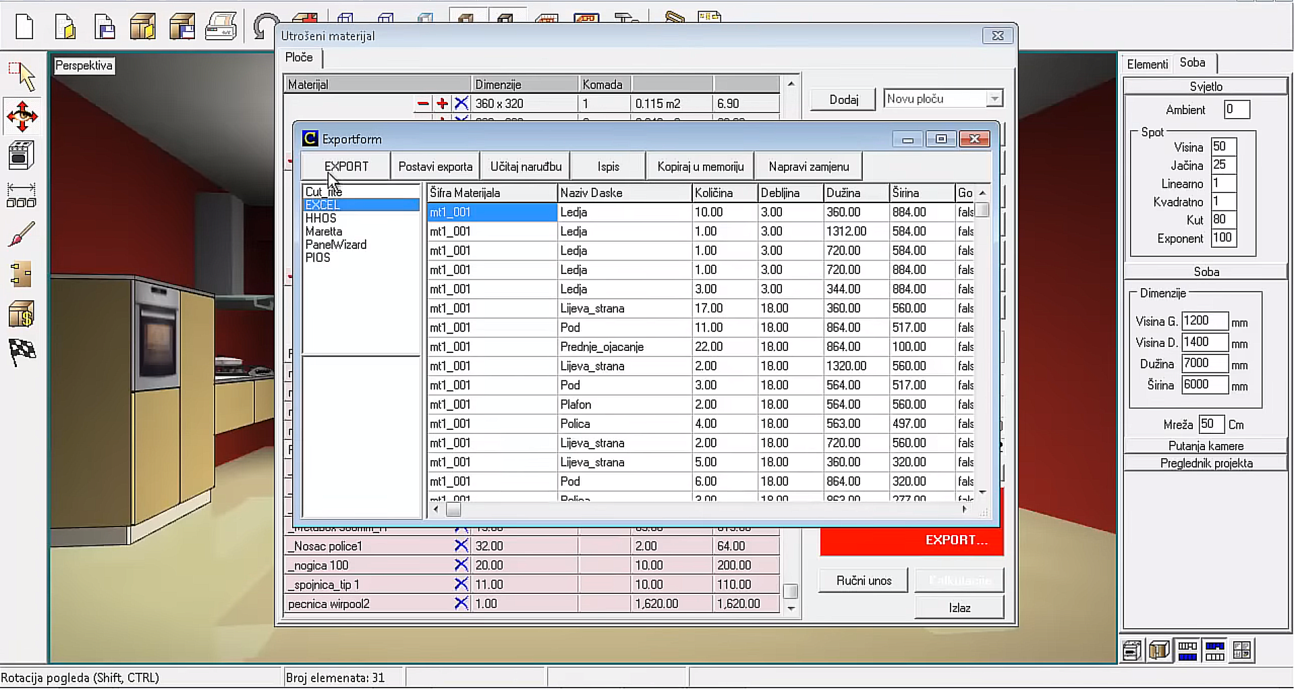The height and width of the screenshot is (689, 1294).
Task: Click the Postavi exporta button
Action: click(435, 167)
